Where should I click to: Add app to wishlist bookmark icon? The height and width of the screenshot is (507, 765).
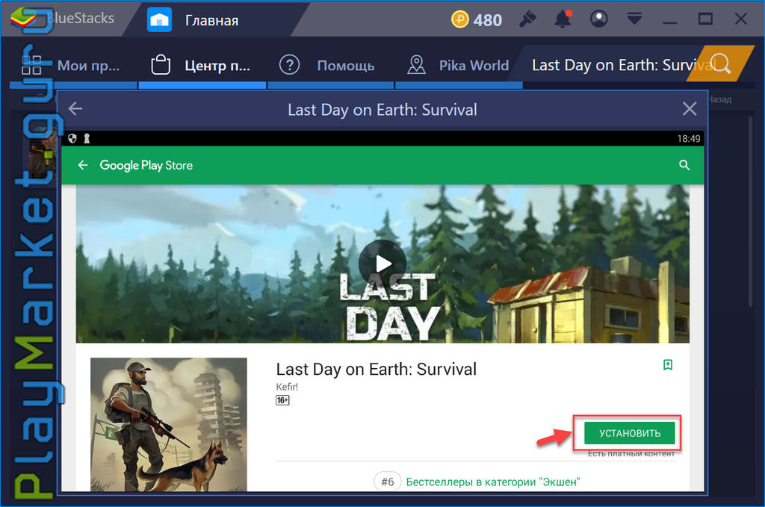[668, 364]
